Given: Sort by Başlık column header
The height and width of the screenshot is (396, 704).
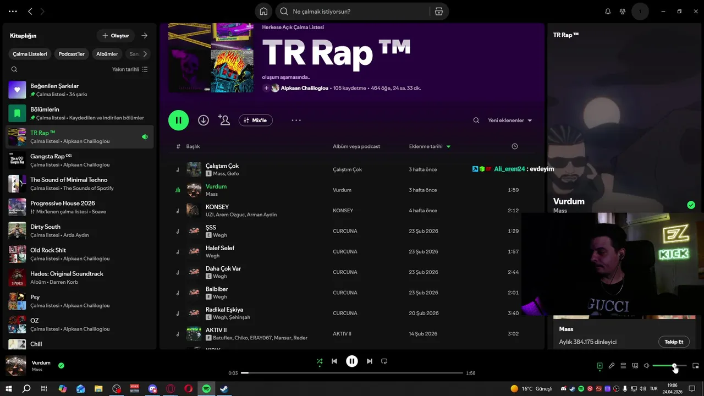Looking at the screenshot, I should point(193,146).
